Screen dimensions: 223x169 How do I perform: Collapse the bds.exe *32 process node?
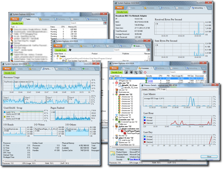(113, 83)
